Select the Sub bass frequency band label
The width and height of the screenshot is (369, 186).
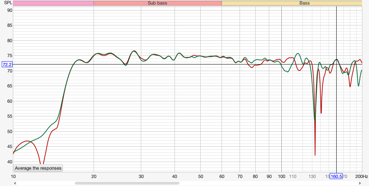tap(158, 3)
